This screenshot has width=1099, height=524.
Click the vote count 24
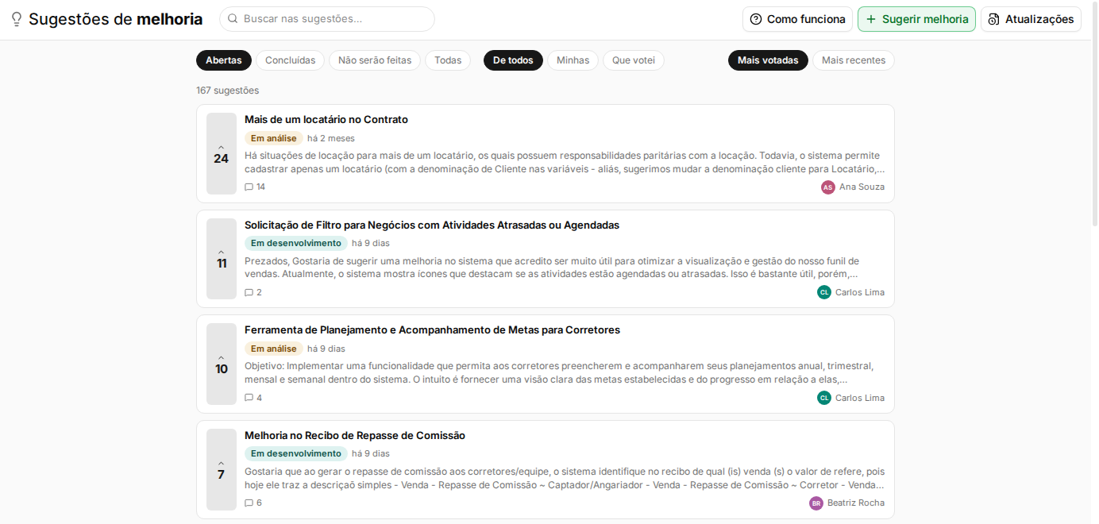[x=222, y=159]
